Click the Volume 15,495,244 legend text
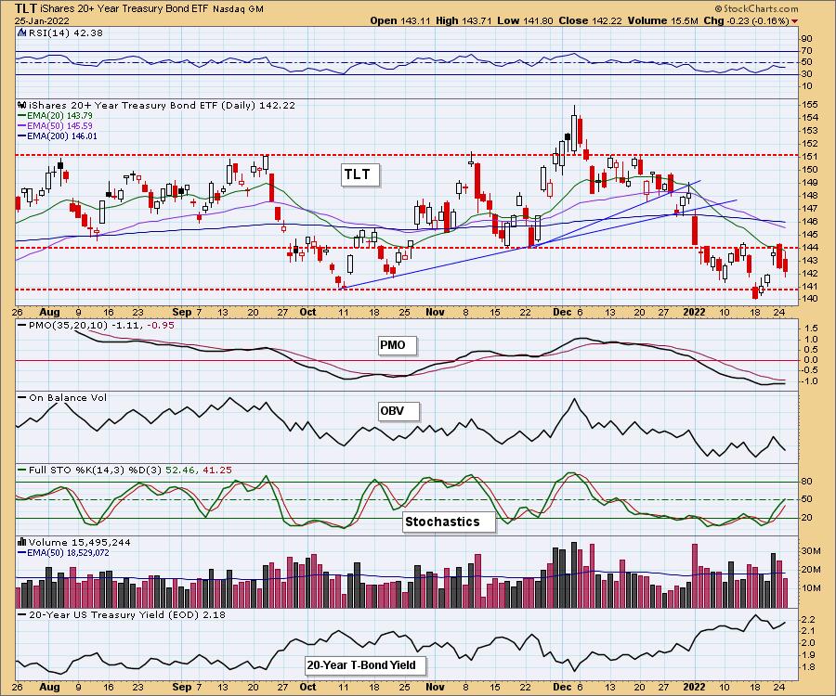 coord(80,542)
